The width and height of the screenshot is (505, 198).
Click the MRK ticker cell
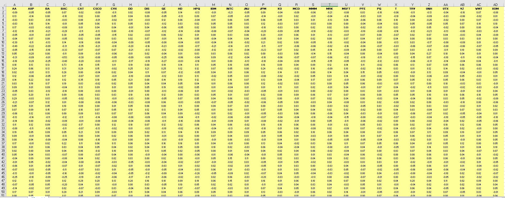point(330,9)
